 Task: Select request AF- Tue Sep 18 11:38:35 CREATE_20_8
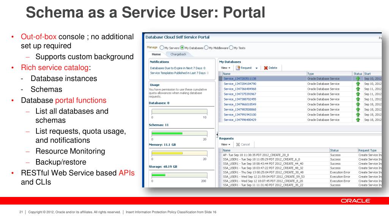point(300,155)
